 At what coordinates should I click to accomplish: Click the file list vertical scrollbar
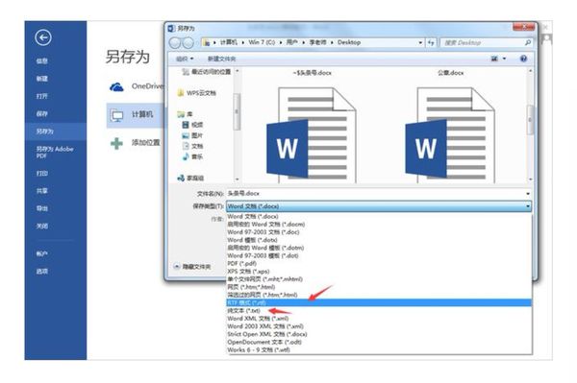pyautogui.click(x=530, y=125)
